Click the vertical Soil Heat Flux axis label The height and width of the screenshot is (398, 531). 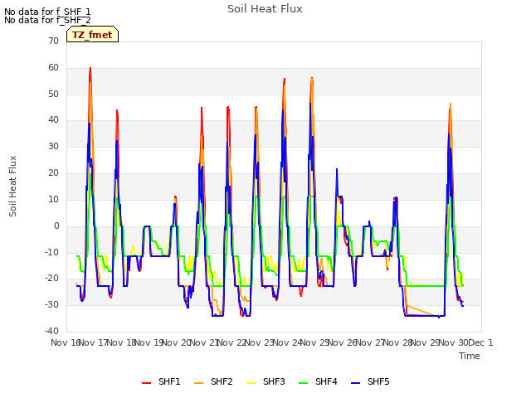pos(12,186)
